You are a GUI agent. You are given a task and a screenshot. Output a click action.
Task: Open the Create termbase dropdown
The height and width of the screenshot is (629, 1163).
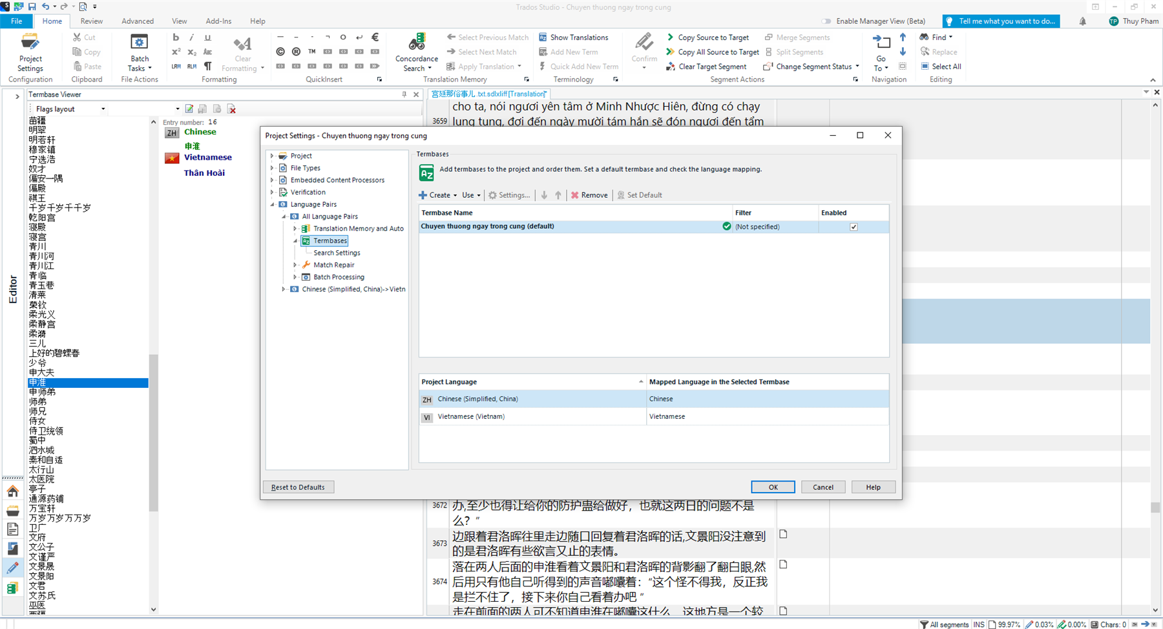coord(437,195)
